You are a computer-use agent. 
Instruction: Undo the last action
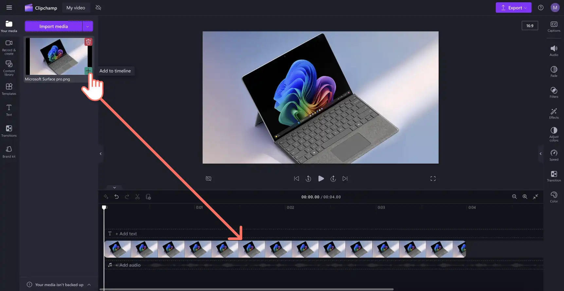(117, 197)
